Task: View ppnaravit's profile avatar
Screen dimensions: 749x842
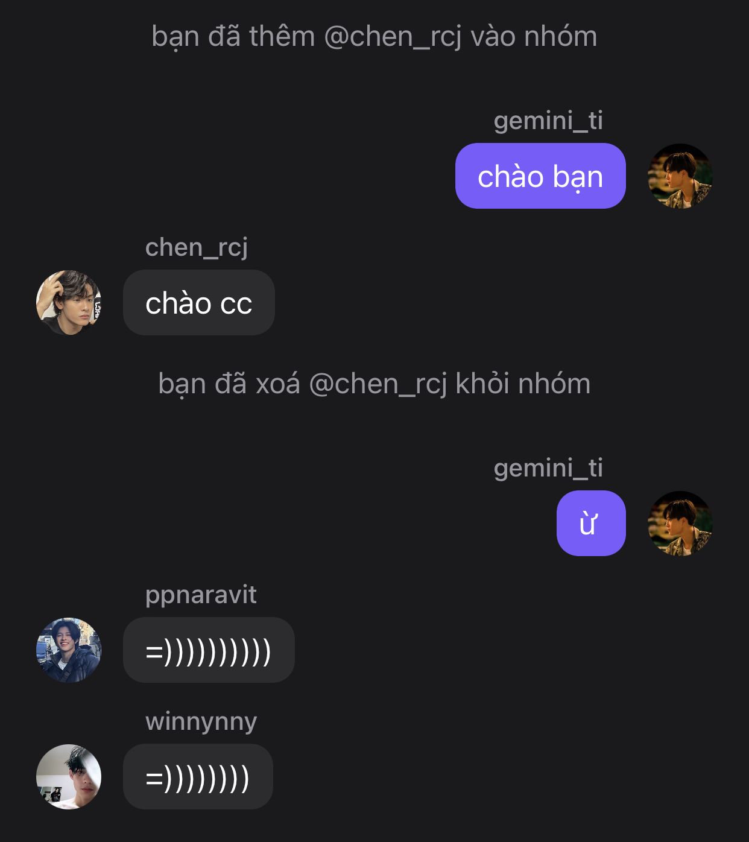Action: point(69,650)
